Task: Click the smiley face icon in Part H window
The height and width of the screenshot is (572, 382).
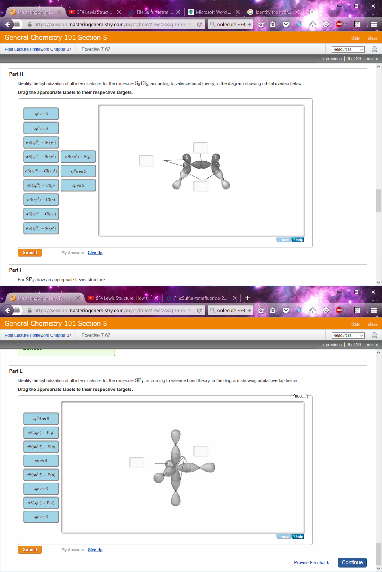Action: click(x=326, y=24)
